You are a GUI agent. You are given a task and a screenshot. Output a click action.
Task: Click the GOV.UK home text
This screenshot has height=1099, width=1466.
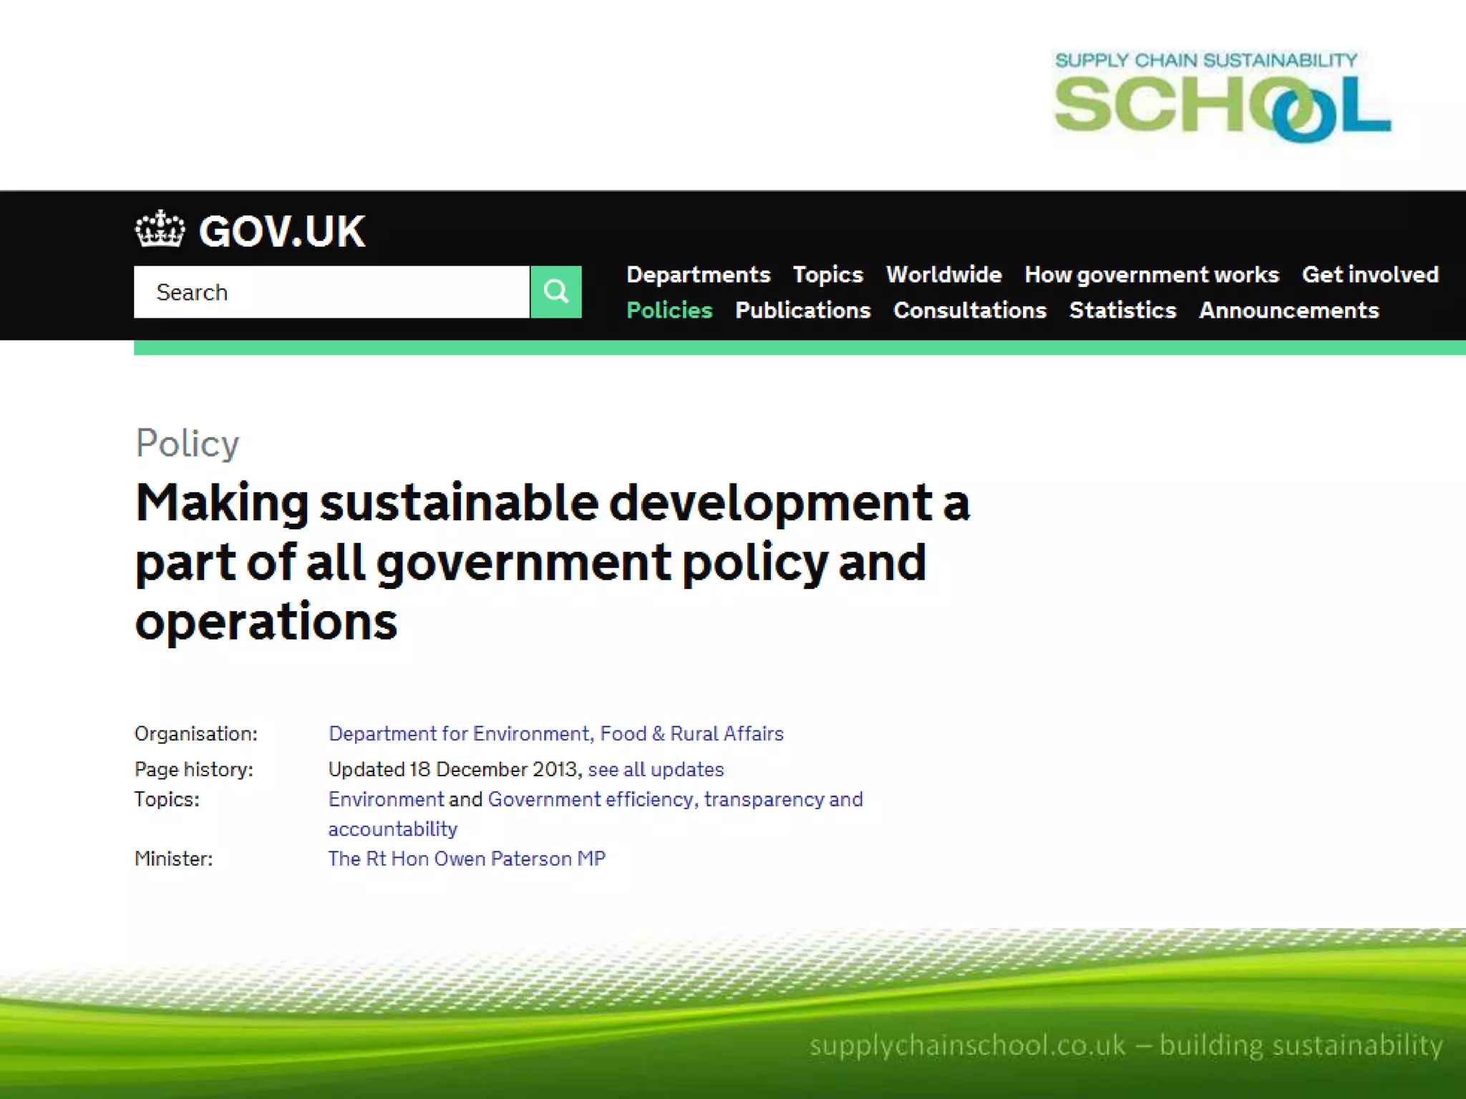tap(282, 232)
